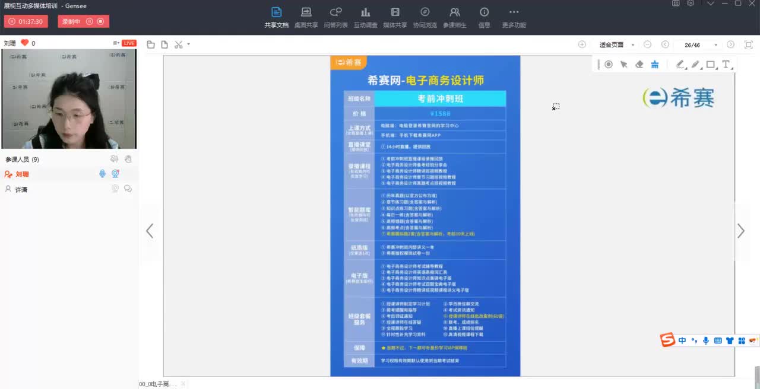The image size is (760, 389).
Task: Open the 信息 info panel
Action: (484, 18)
